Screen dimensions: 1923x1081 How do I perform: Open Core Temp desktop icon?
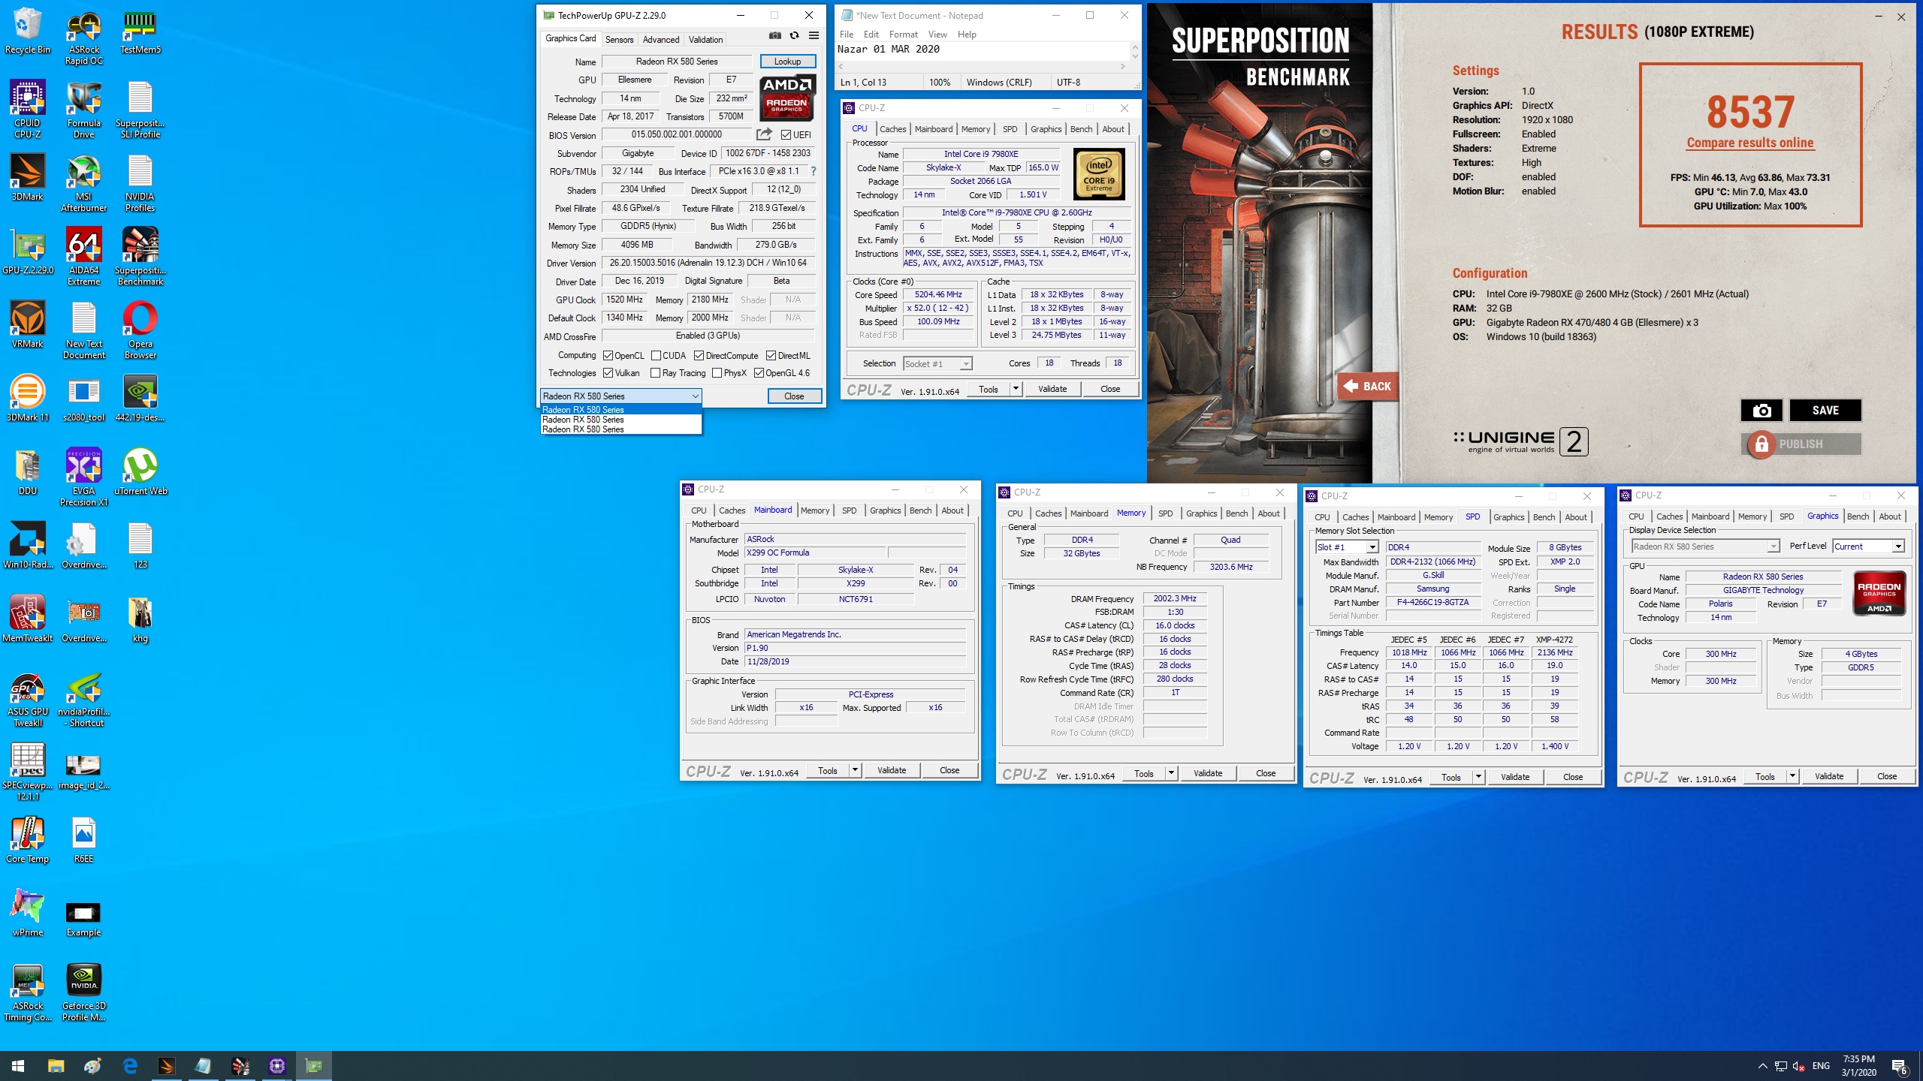pos(28,839)
